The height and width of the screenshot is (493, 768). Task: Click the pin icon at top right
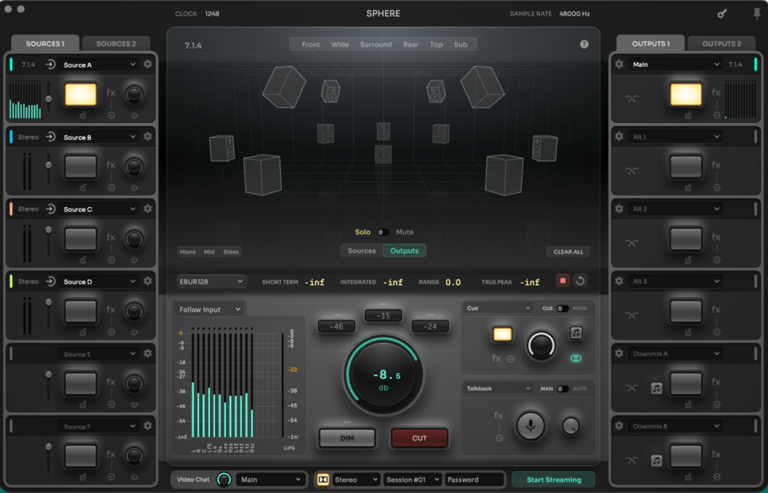[x=756, y=13]
